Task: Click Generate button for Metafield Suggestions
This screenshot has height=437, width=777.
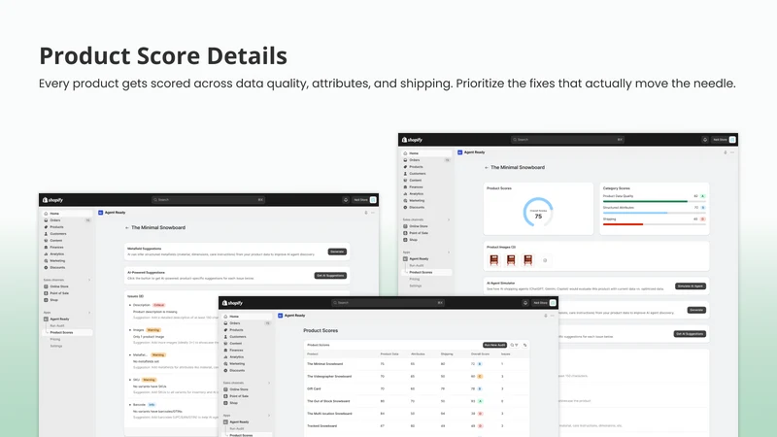Action: click(x=337, y=252)
